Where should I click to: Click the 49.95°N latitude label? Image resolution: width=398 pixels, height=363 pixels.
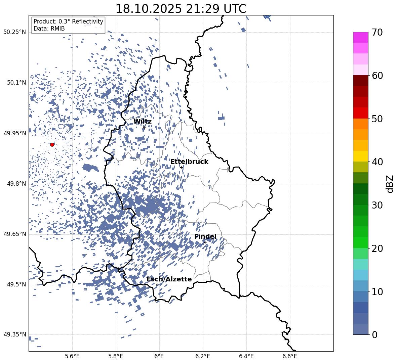(15, 133)
